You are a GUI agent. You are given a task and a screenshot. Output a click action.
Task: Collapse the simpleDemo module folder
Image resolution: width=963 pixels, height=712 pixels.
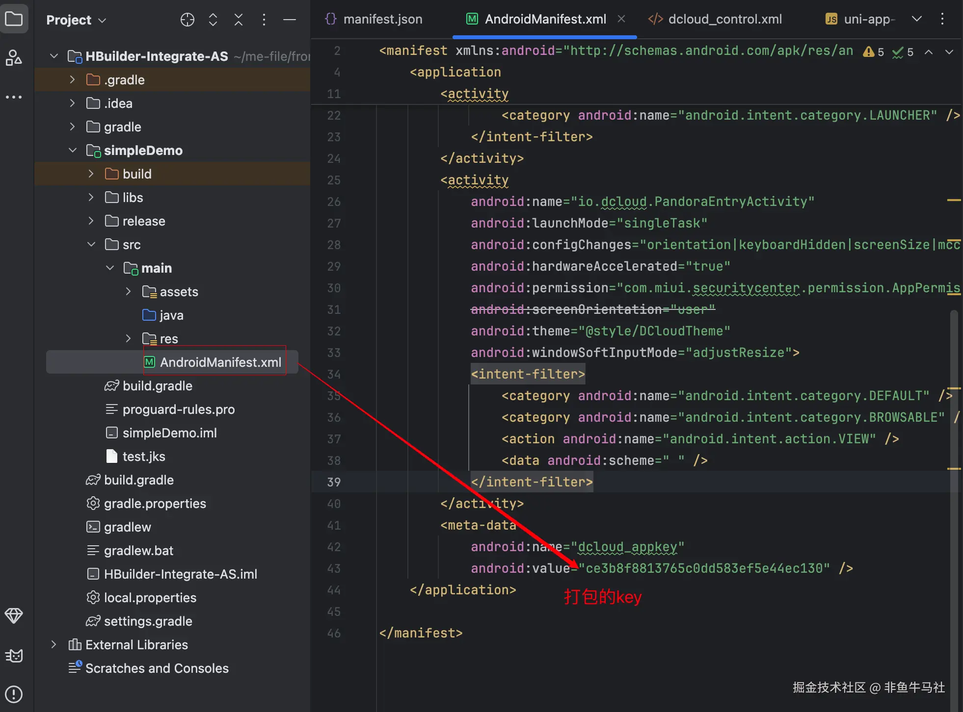coord(73,150)
